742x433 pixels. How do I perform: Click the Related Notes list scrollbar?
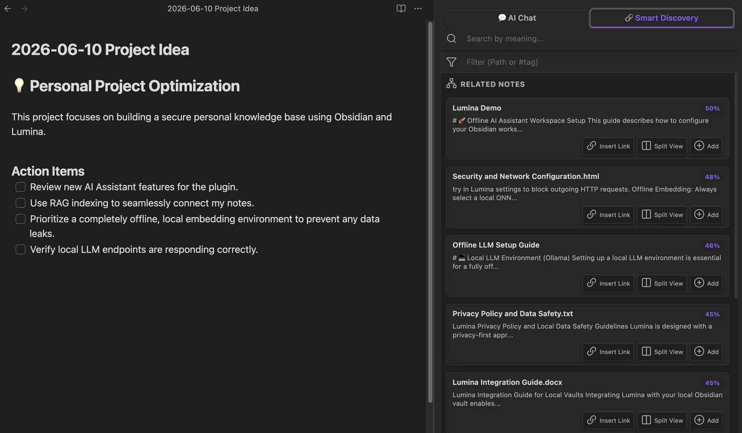(736, 186)
